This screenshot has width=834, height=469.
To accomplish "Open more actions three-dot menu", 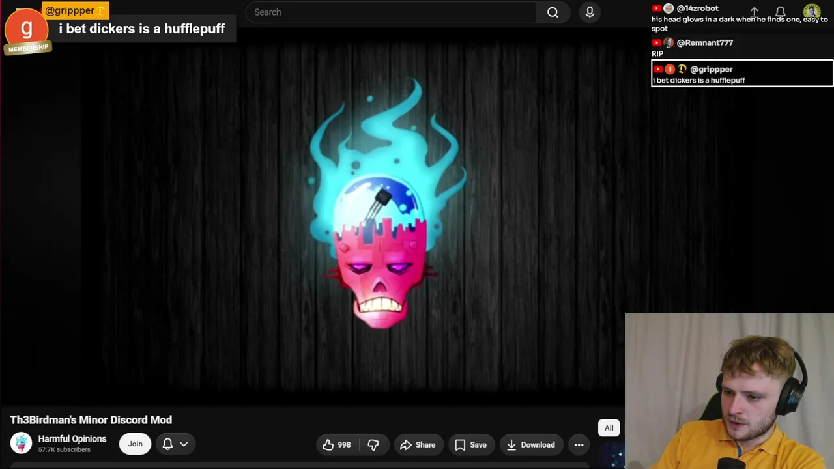I will [579, 445].
